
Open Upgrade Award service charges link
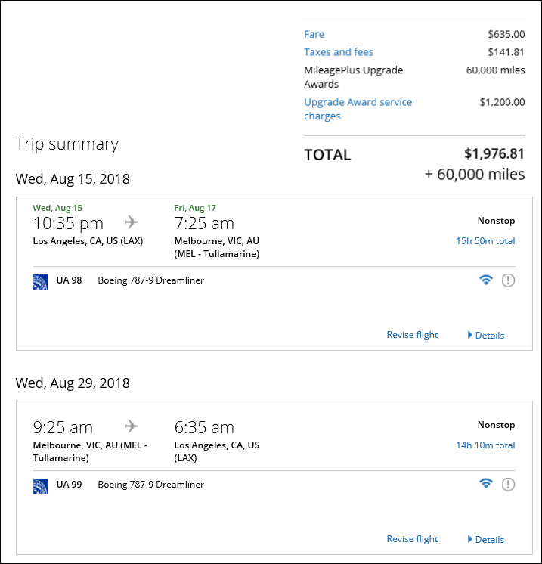(x=358, y=109)
